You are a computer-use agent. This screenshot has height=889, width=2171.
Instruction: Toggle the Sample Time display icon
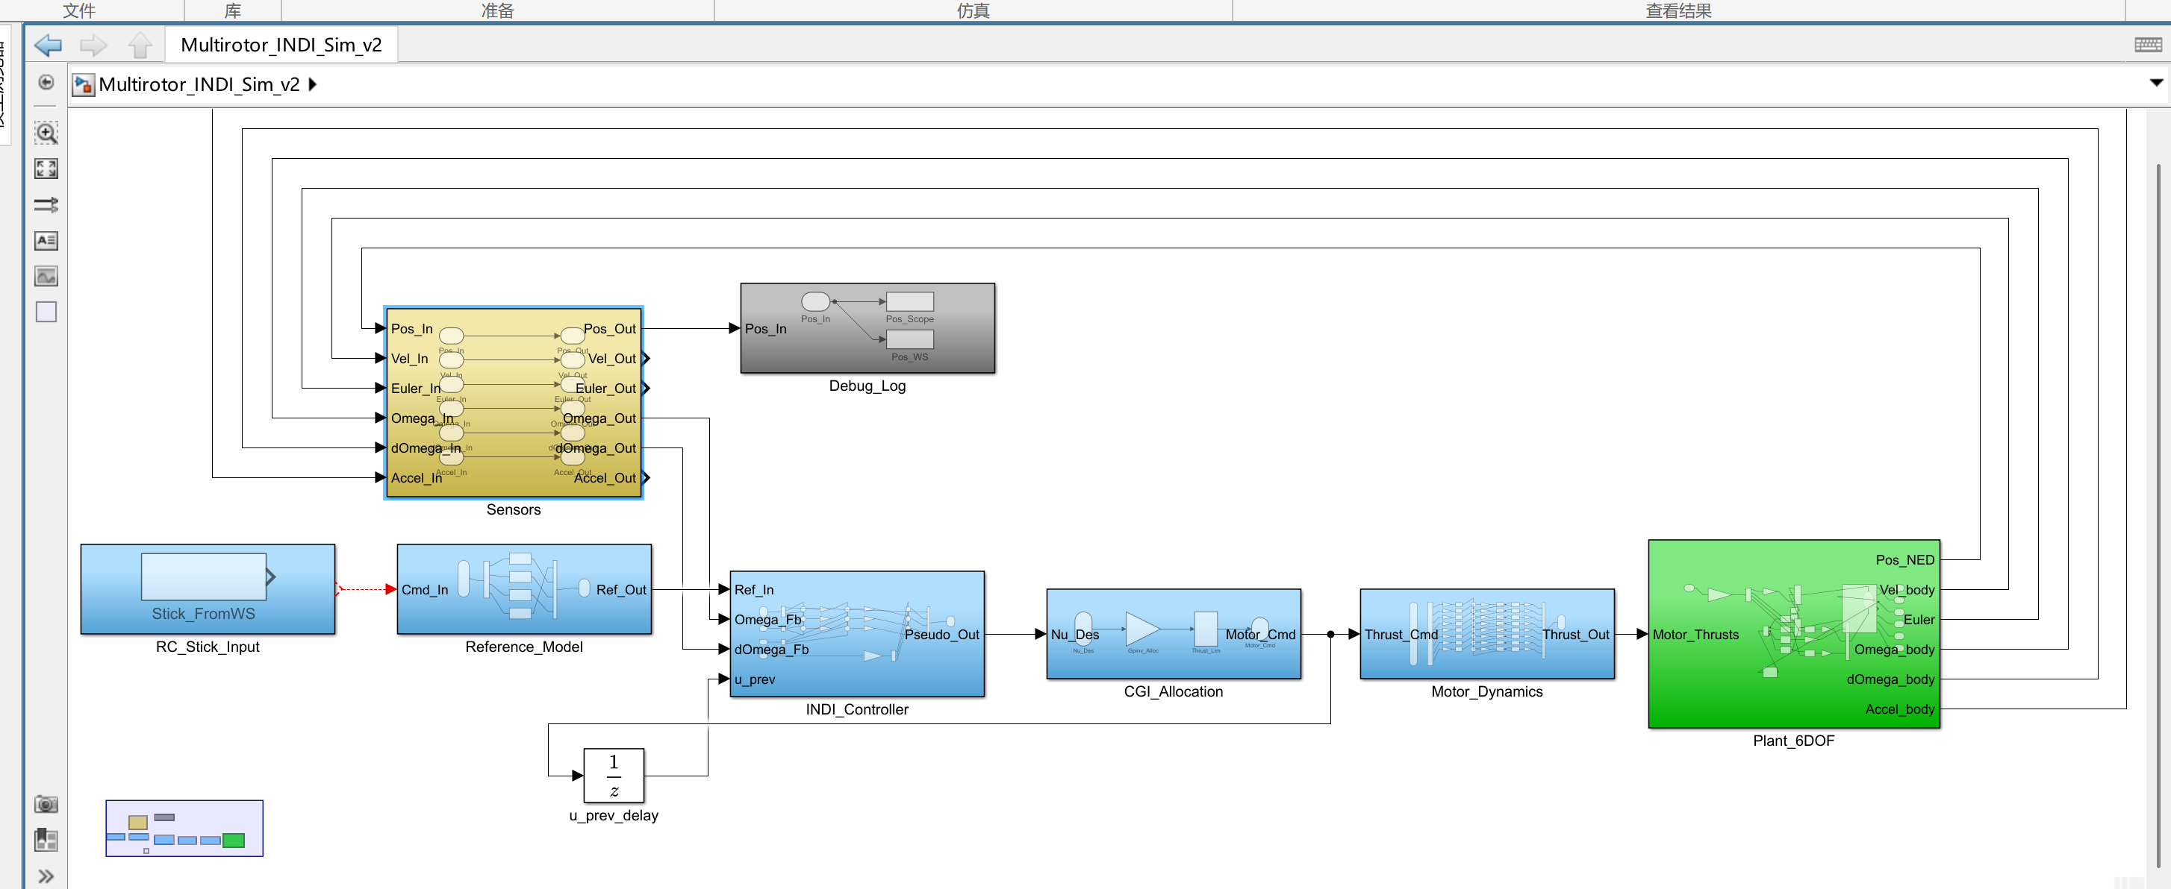point(46,204)
